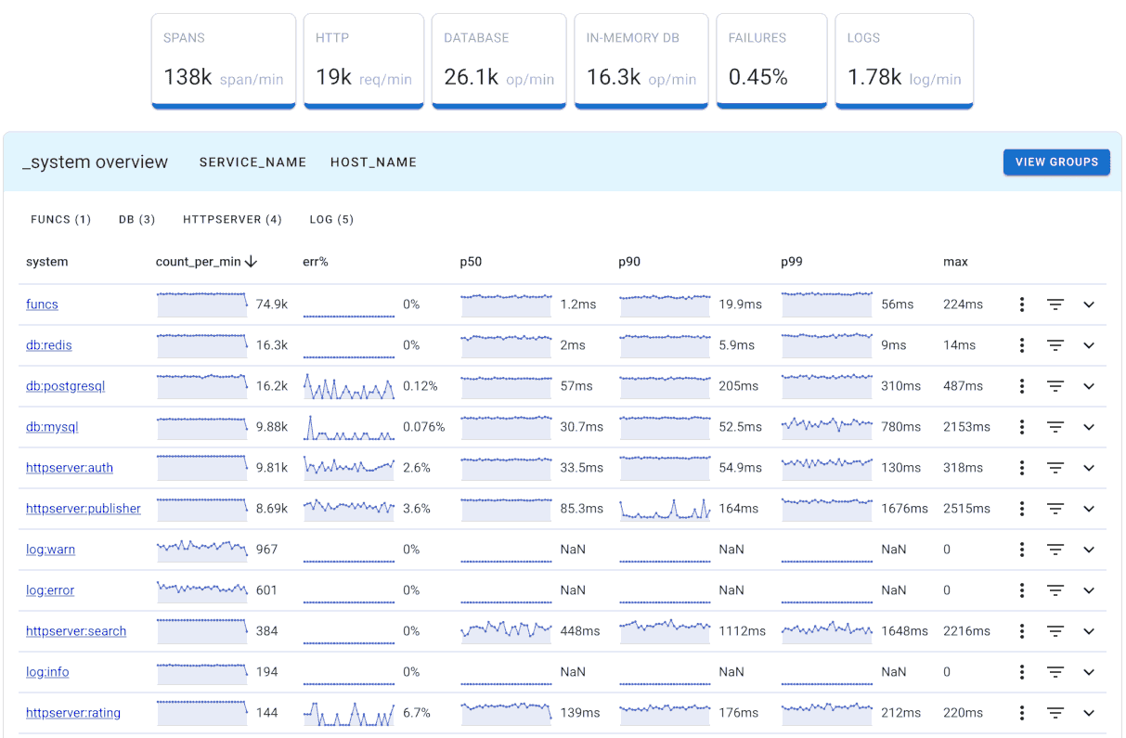Open the FAILURES metric card
Screen dimensions: 1126x738
[x=771, y=61]
